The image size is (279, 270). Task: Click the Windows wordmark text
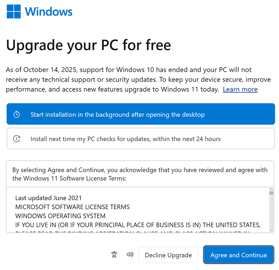[x=48, y=12]
